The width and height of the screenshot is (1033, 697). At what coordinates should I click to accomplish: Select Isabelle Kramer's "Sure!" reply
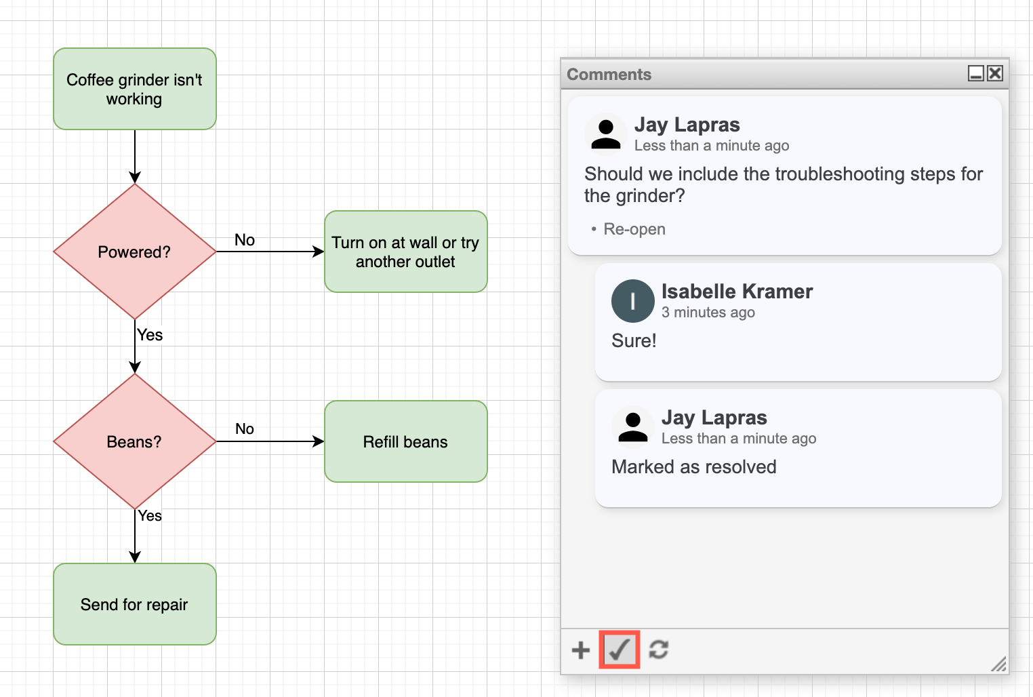634,340
